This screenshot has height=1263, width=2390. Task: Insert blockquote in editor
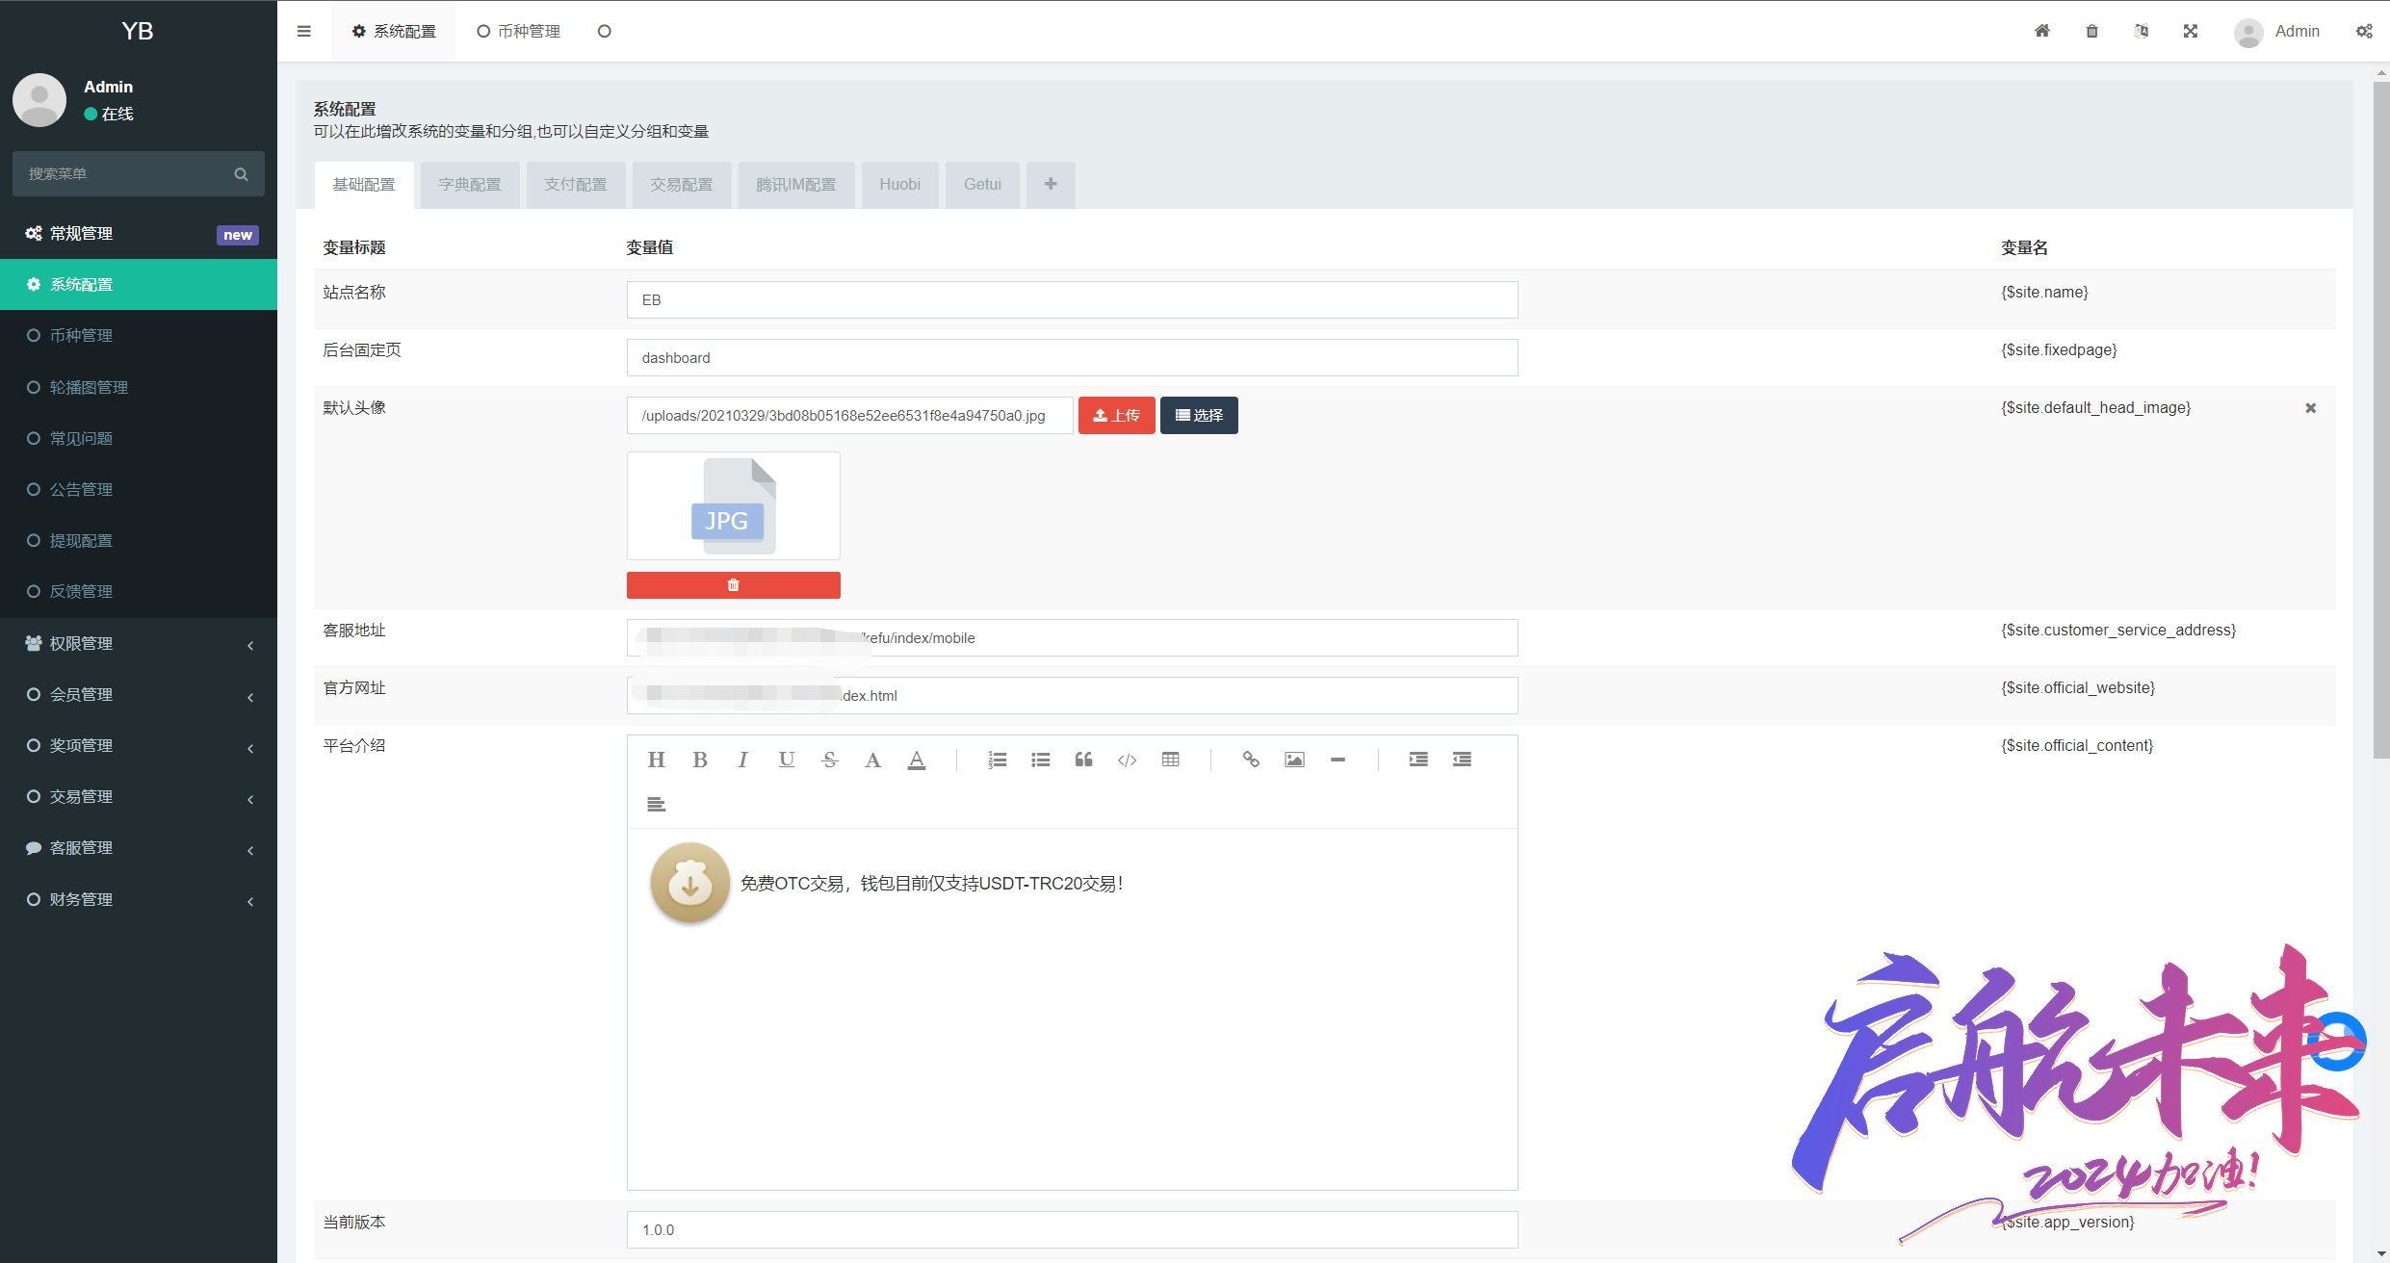tap(1083, 760)
